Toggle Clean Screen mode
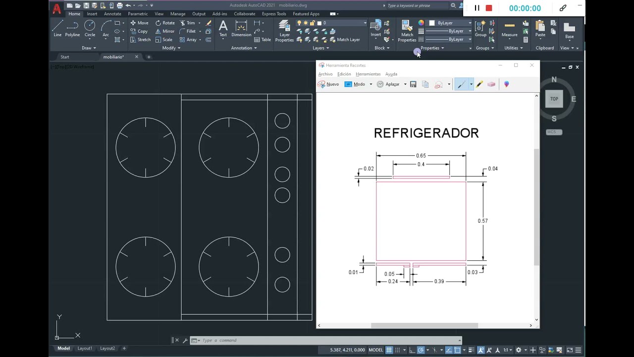The height and width of the screenshot is (357, 634). point(570,350)
